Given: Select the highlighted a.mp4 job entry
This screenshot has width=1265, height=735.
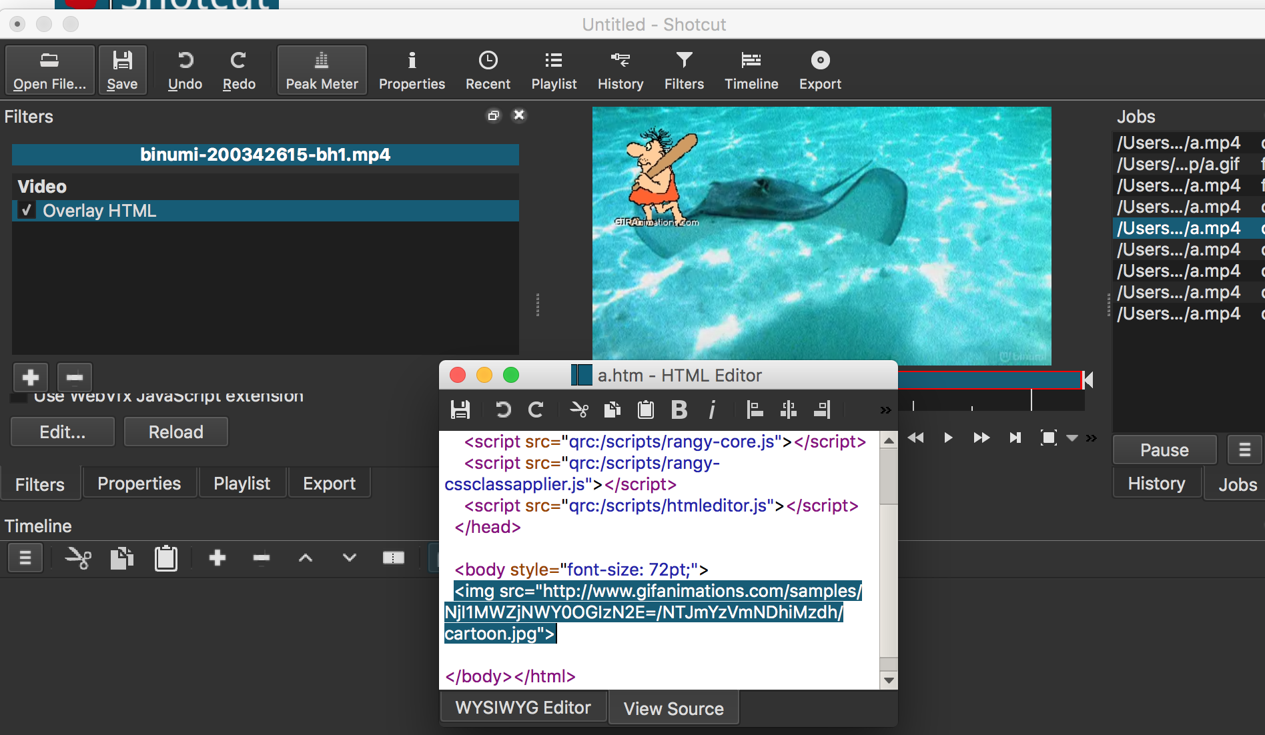Looking at the screenshot, I should click(1179, 228).
